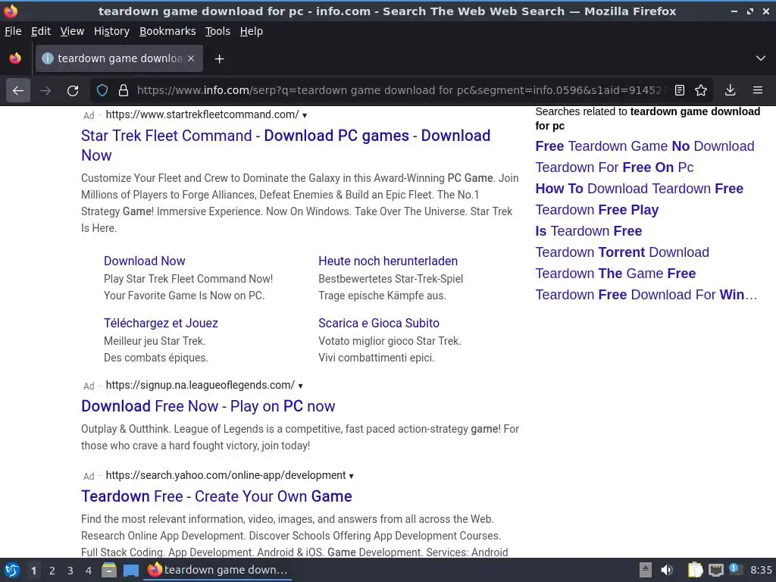
Task: Toggle reader view icon
Action: tap(680, 90)
